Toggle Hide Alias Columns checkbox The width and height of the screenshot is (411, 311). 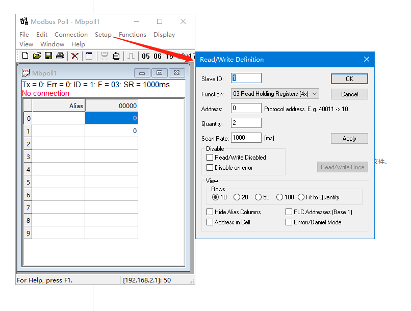[x=210, y=212]
